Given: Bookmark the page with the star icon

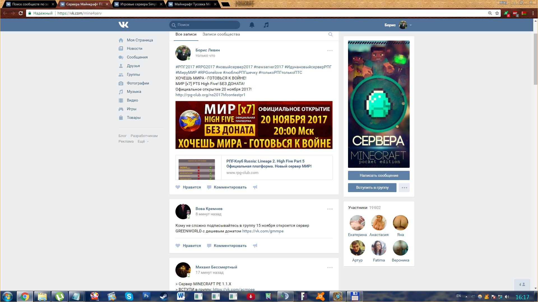Looking at the screenshot, I should (497, 13).
